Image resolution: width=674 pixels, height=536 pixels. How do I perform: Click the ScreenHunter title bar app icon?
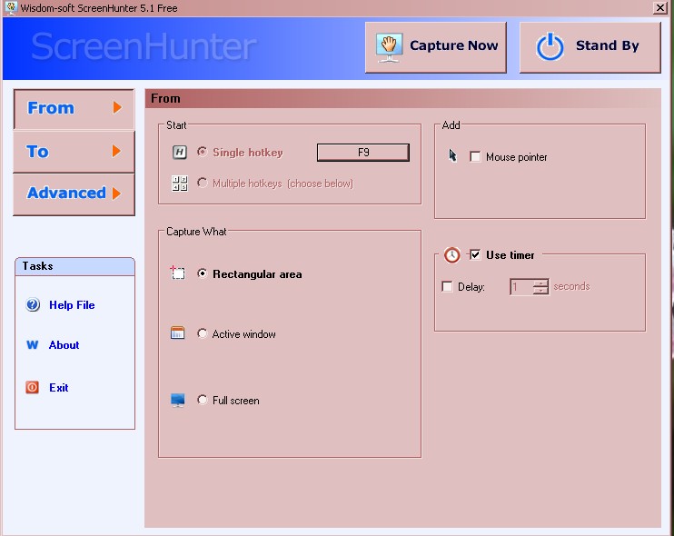point(11,7)
